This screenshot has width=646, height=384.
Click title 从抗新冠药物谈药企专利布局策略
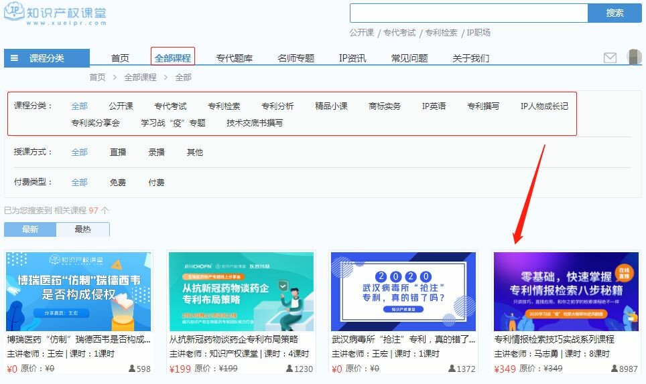coord(234,339)
